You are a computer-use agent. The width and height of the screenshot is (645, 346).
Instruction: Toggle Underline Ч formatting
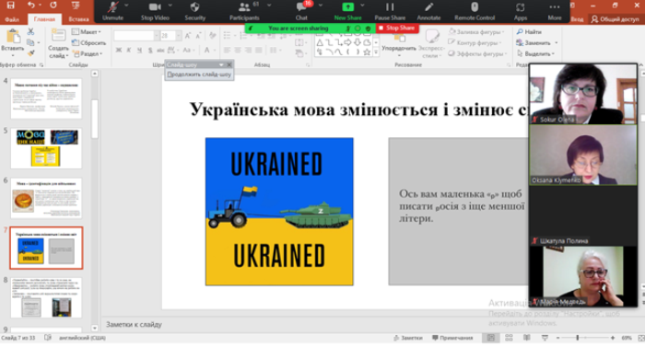point(139,50)
